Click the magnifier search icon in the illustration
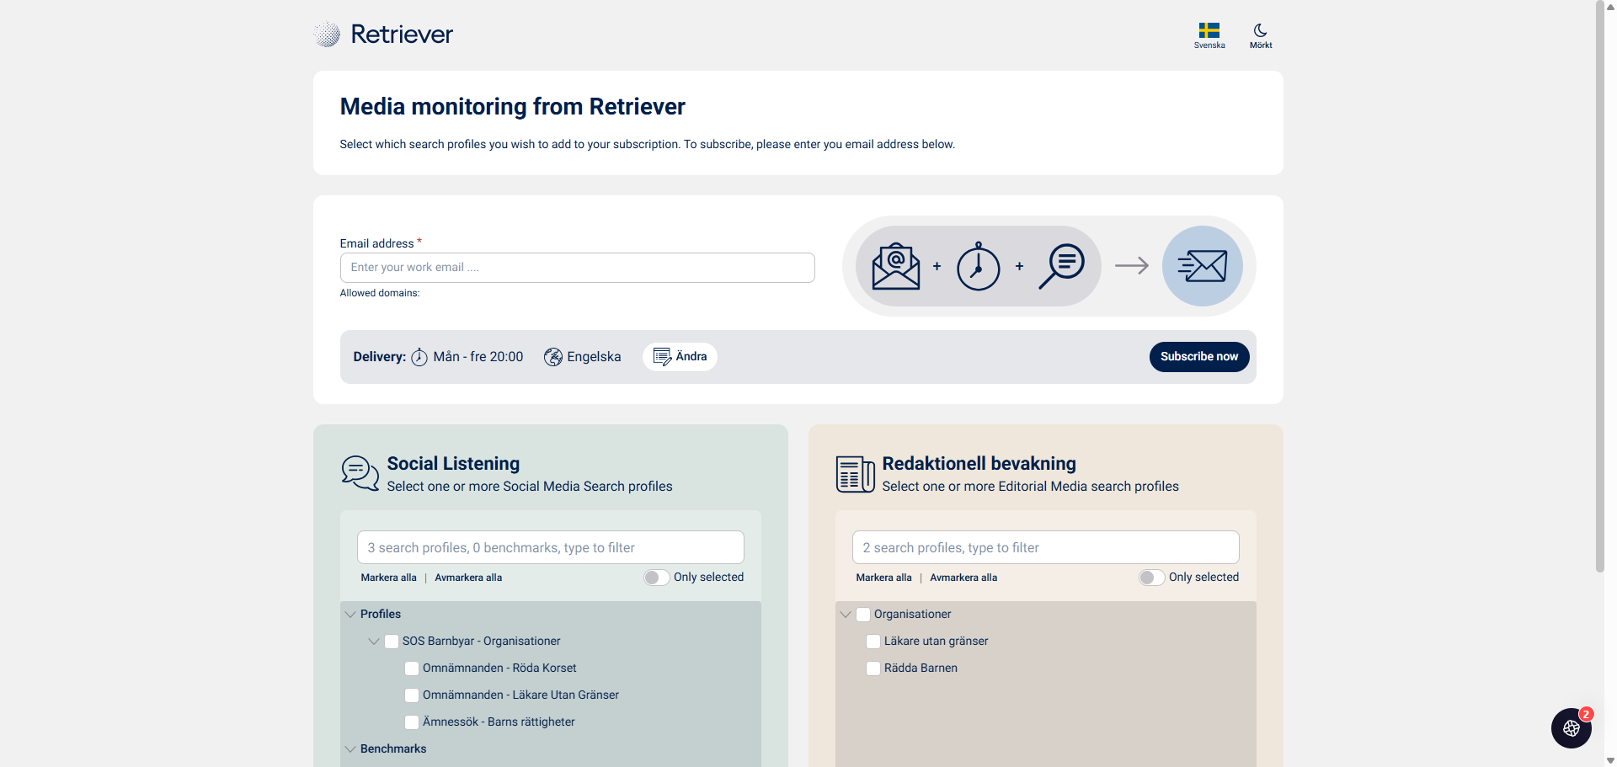Screen dimensions: 1617x767 point(1061,266)
